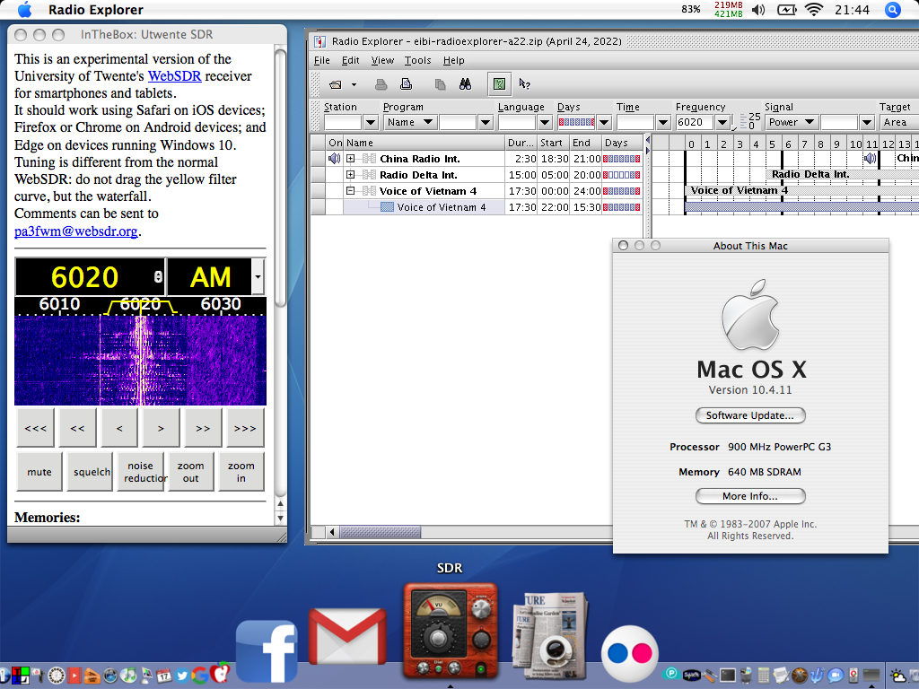Viewport: 919px width, 689px height.
Task: Click Software Update... in About This Mac
Action: (x=750, y=415)
